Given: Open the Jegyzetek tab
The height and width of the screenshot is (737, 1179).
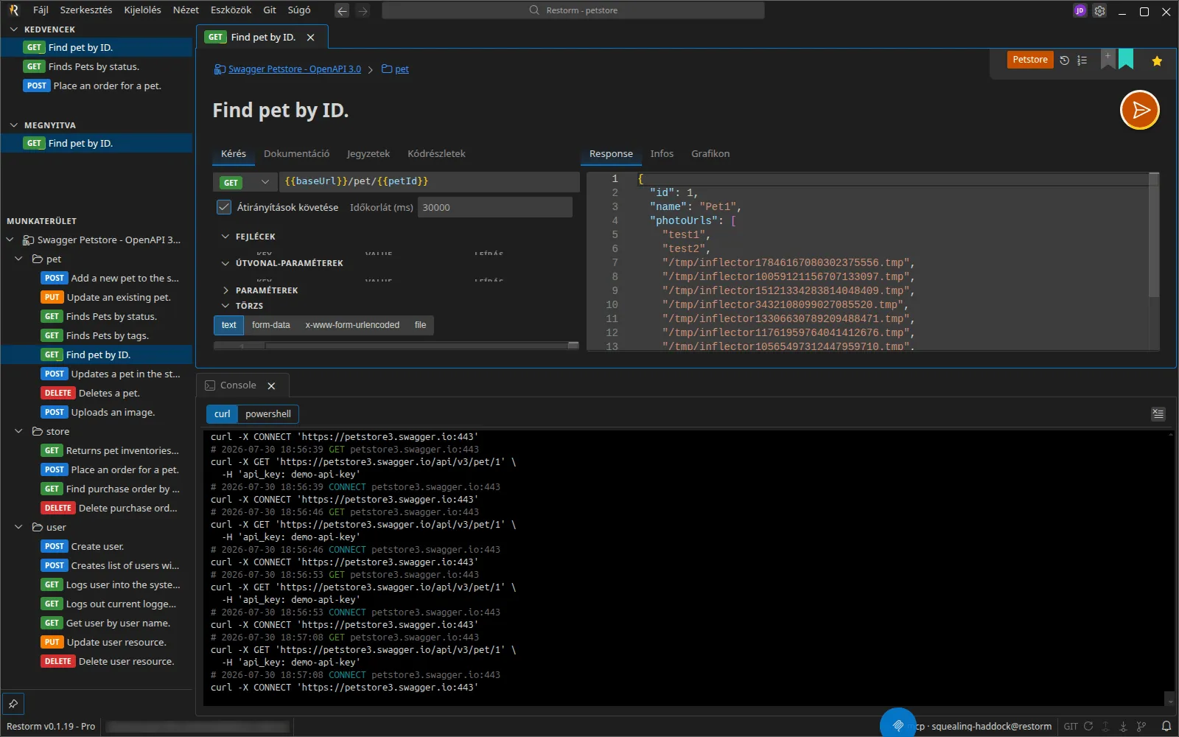Looking at the screenshot, I should click(x=368, y=154).
